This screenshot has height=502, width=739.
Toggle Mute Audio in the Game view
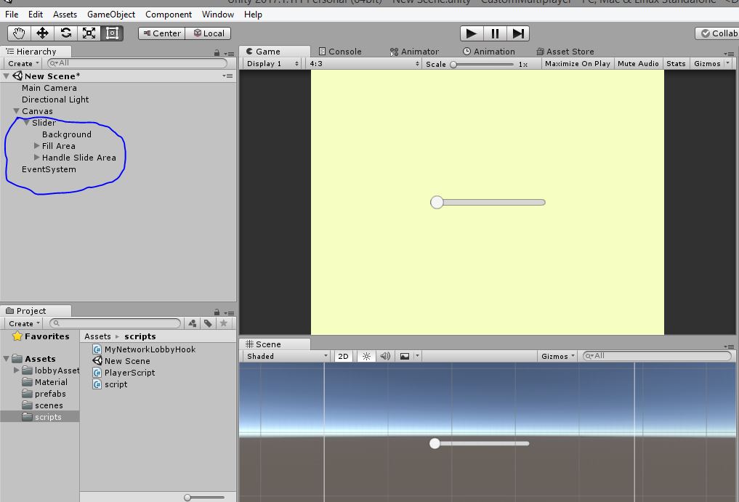click(638, 63)
